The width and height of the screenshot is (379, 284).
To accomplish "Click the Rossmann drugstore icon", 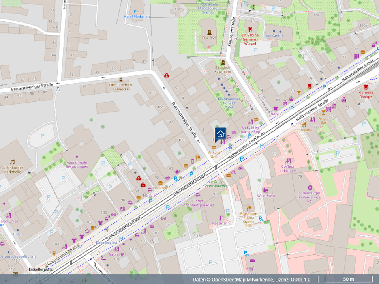I will point(221,218).
